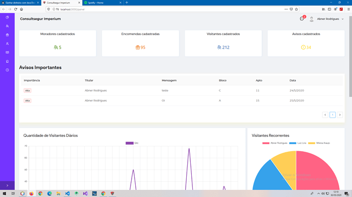Click the Consultsegur Imperium title
The height and width of the screenshot is (197, 352).
(x=40, y=19)
